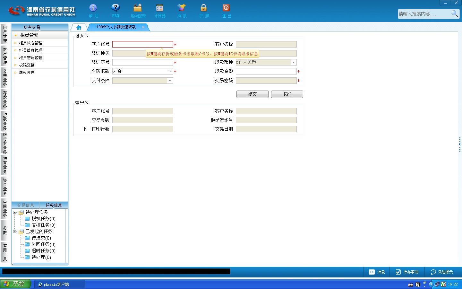Focus the 凭证序号 input field
The height and width of the screenshot is (289, 462).
click(143, 62)
